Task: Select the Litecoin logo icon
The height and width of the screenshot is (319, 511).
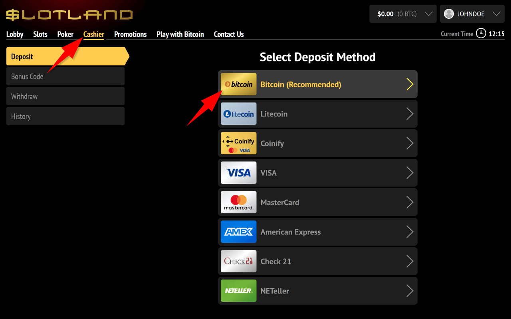Action: point(238,114)
